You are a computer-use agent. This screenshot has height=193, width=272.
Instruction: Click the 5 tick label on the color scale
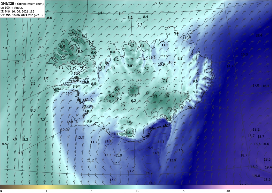(x=91, y=191)
